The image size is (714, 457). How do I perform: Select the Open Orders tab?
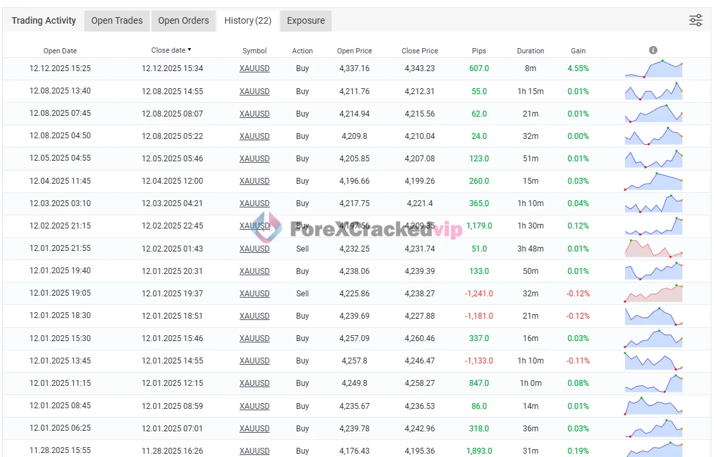(183, 20)
